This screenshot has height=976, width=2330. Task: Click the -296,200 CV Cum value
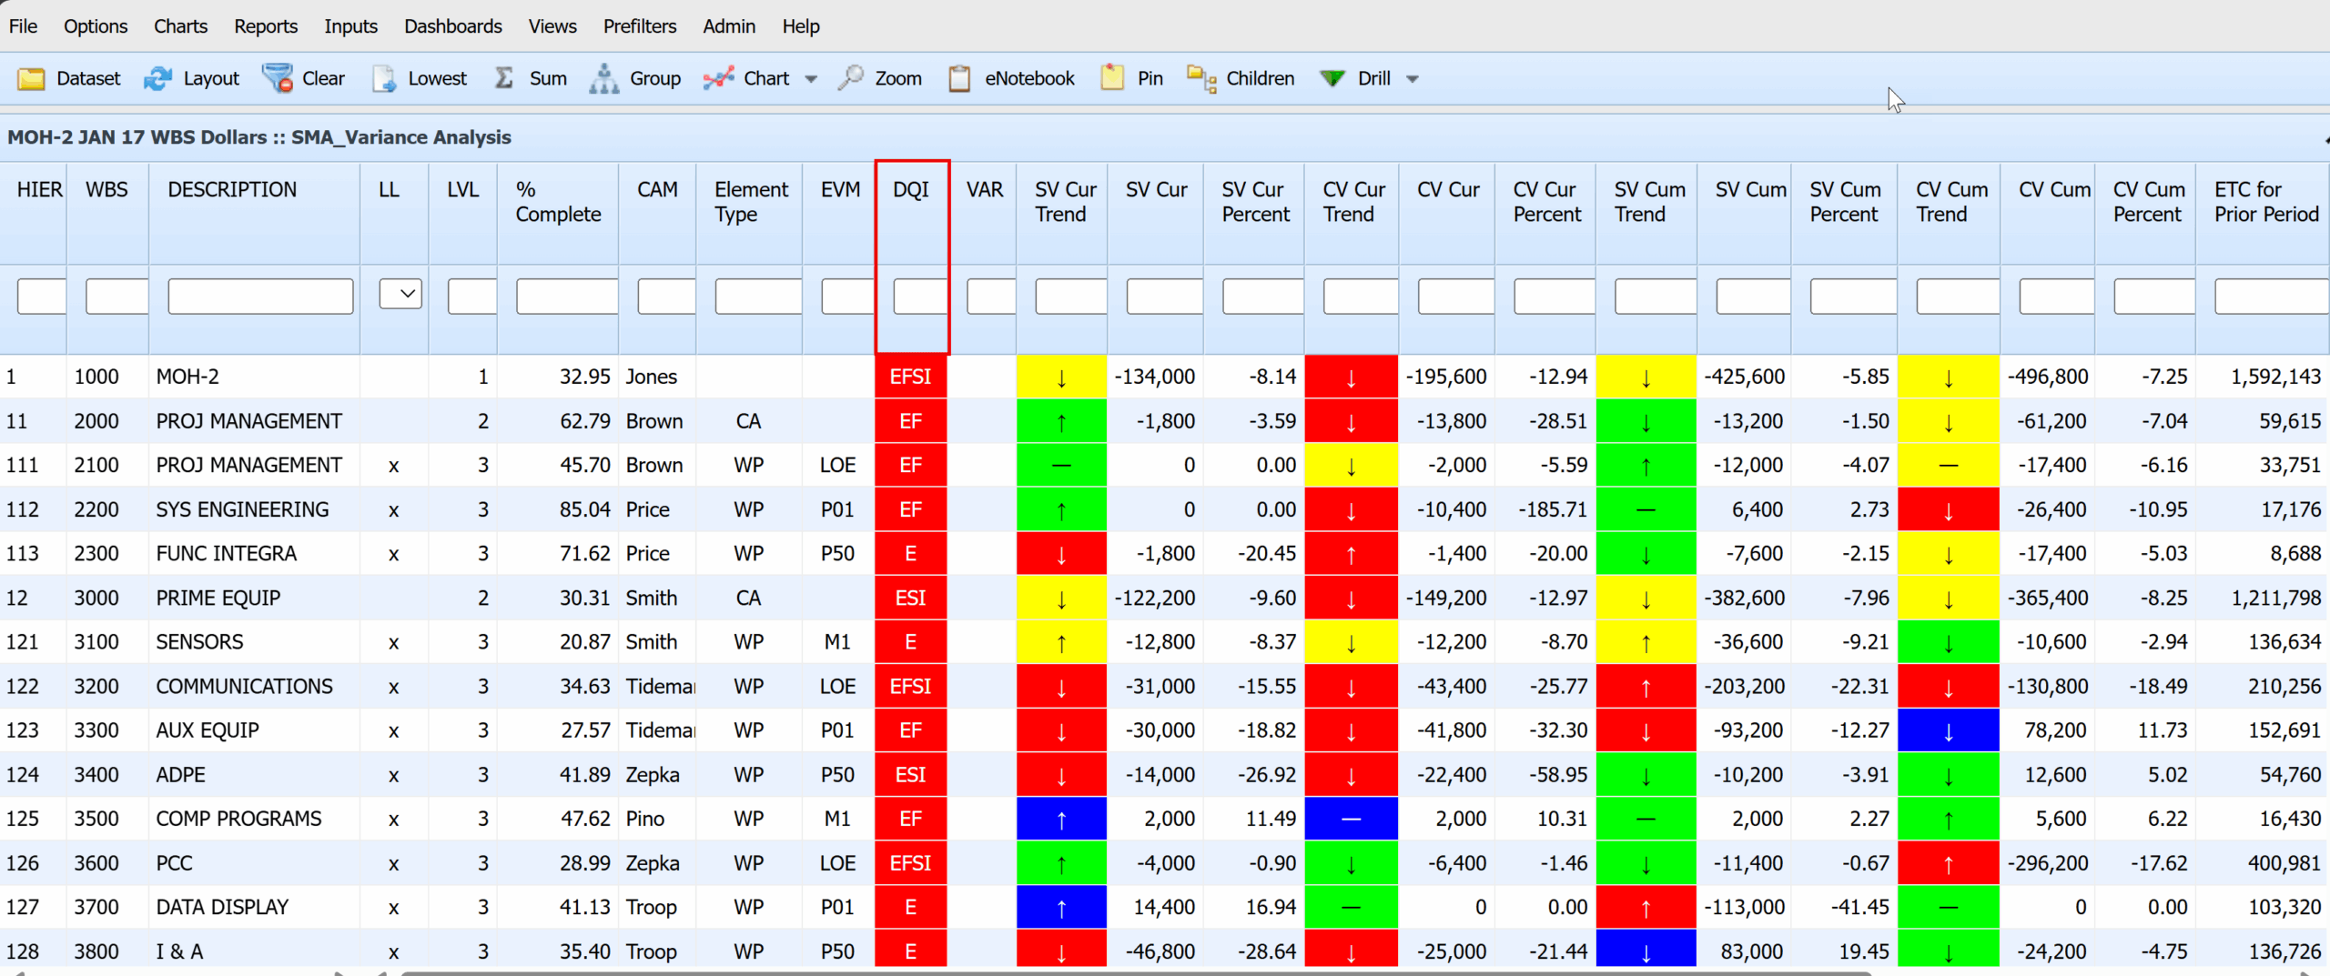tap(2048, 863)
